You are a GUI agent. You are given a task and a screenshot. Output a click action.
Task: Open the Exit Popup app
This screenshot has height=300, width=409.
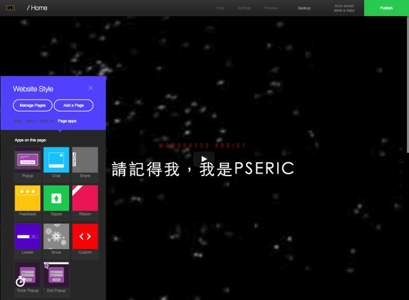point(56,274)
